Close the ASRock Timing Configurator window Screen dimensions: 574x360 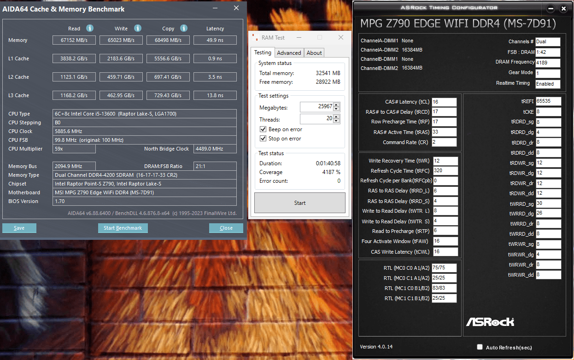pos(563,9)
